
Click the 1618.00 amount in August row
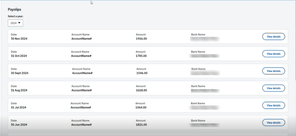tap(141, 90)
